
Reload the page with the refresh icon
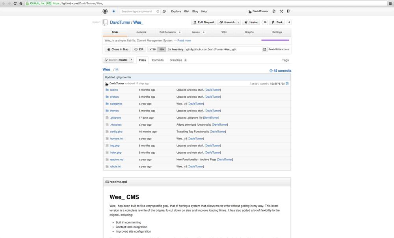click(15, 4)
